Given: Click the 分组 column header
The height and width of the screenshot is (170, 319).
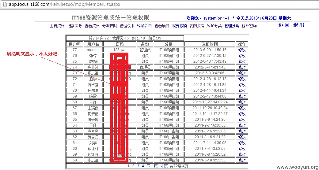Looking at the screenshot, I should (169, 44).
